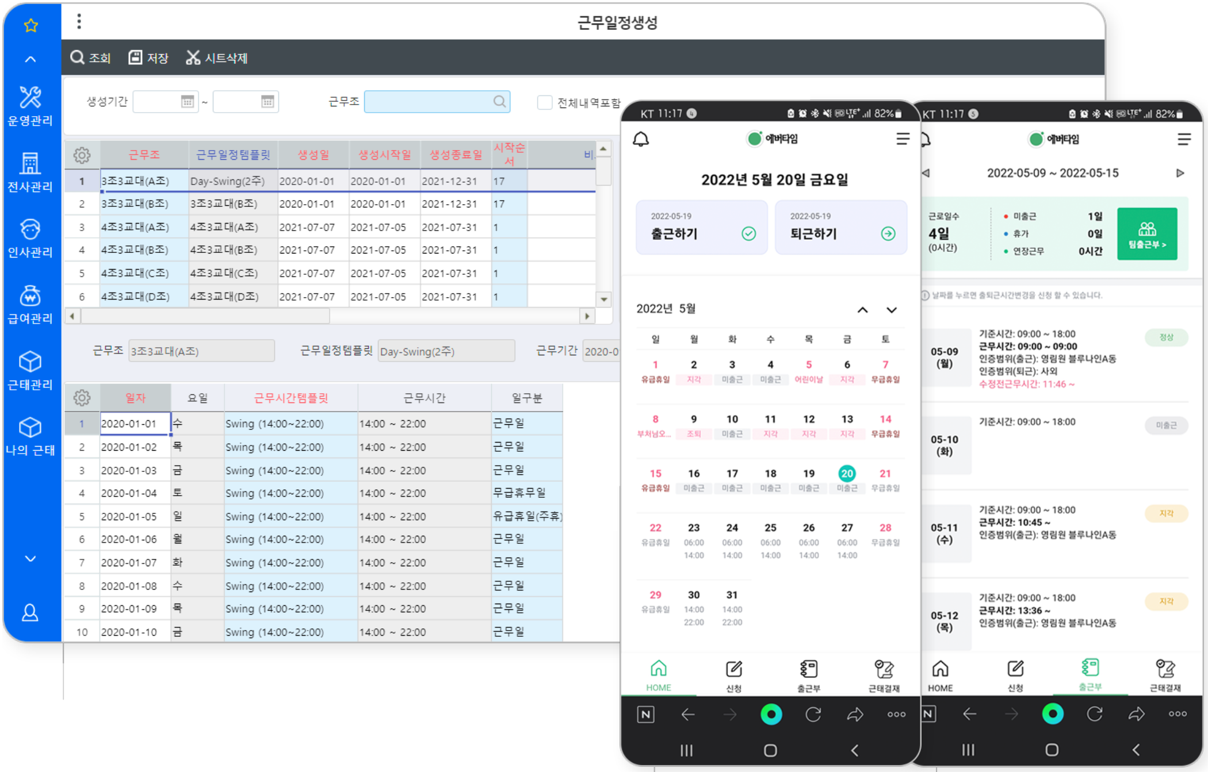This screenshot has height=772, width=1208.
Task: Tap Android home button in left phone
Action: [x=770, y=750]
